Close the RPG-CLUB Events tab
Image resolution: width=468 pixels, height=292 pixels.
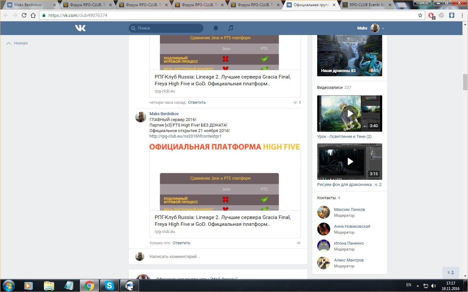(390, 5)
